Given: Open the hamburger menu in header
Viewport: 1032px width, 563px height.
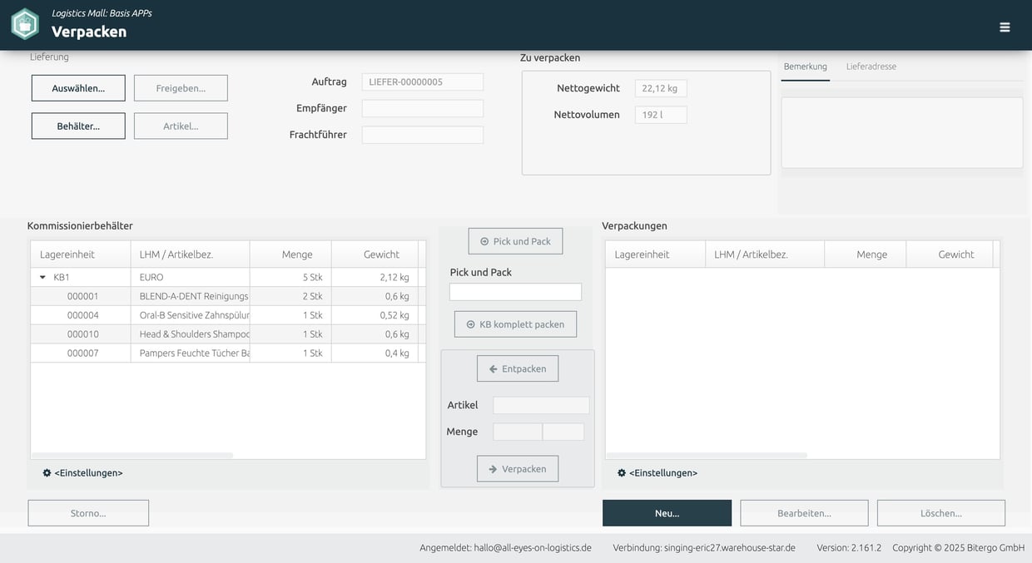Looking at the screenshot, I should coord(1005,27).
